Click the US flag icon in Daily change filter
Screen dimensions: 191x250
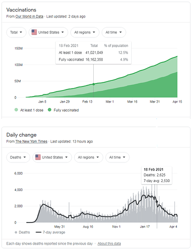click(38, 157)
